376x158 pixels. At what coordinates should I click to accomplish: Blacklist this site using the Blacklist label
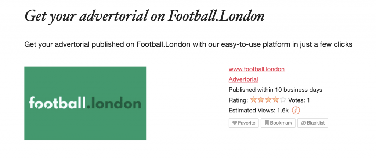(x=315, y=123)
